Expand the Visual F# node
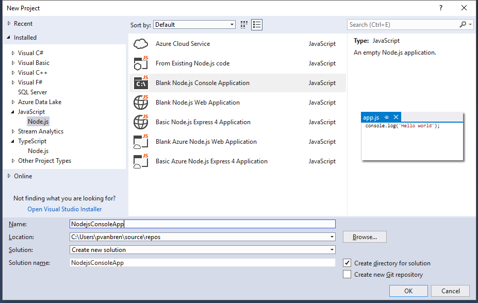478x303 pixels. tap(13, 82)
